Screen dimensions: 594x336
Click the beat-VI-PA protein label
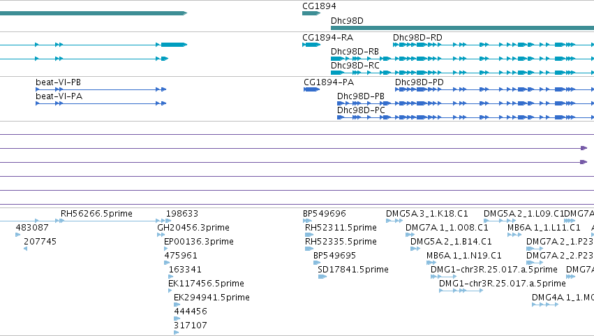59,96
